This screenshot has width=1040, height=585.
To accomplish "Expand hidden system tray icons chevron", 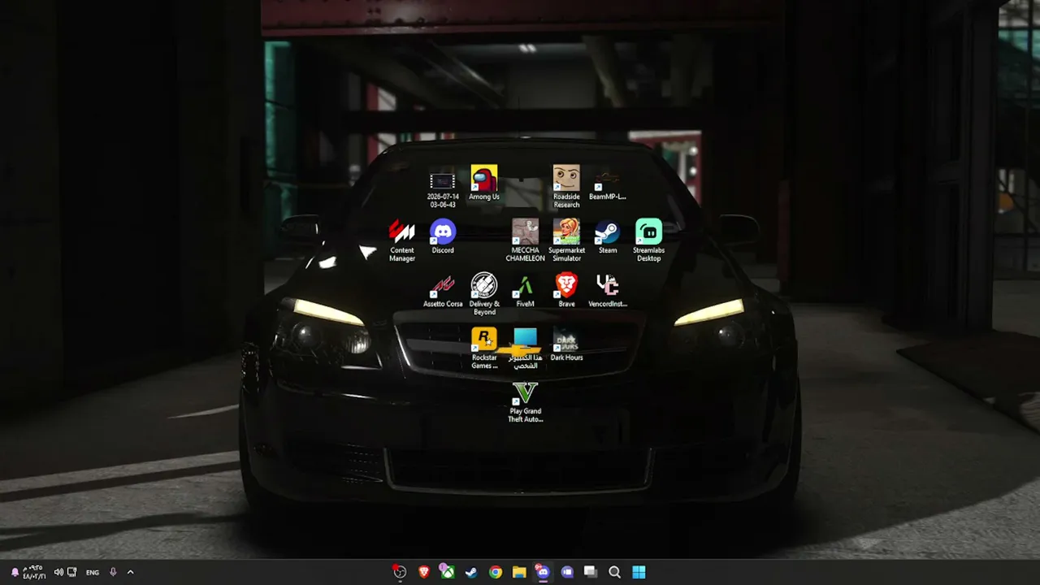I will (x=130, y=572).
